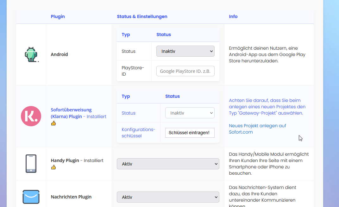
Task: Expand the Nachrichten Plugin Aktiv dropdown
Action: pos(168,197)
